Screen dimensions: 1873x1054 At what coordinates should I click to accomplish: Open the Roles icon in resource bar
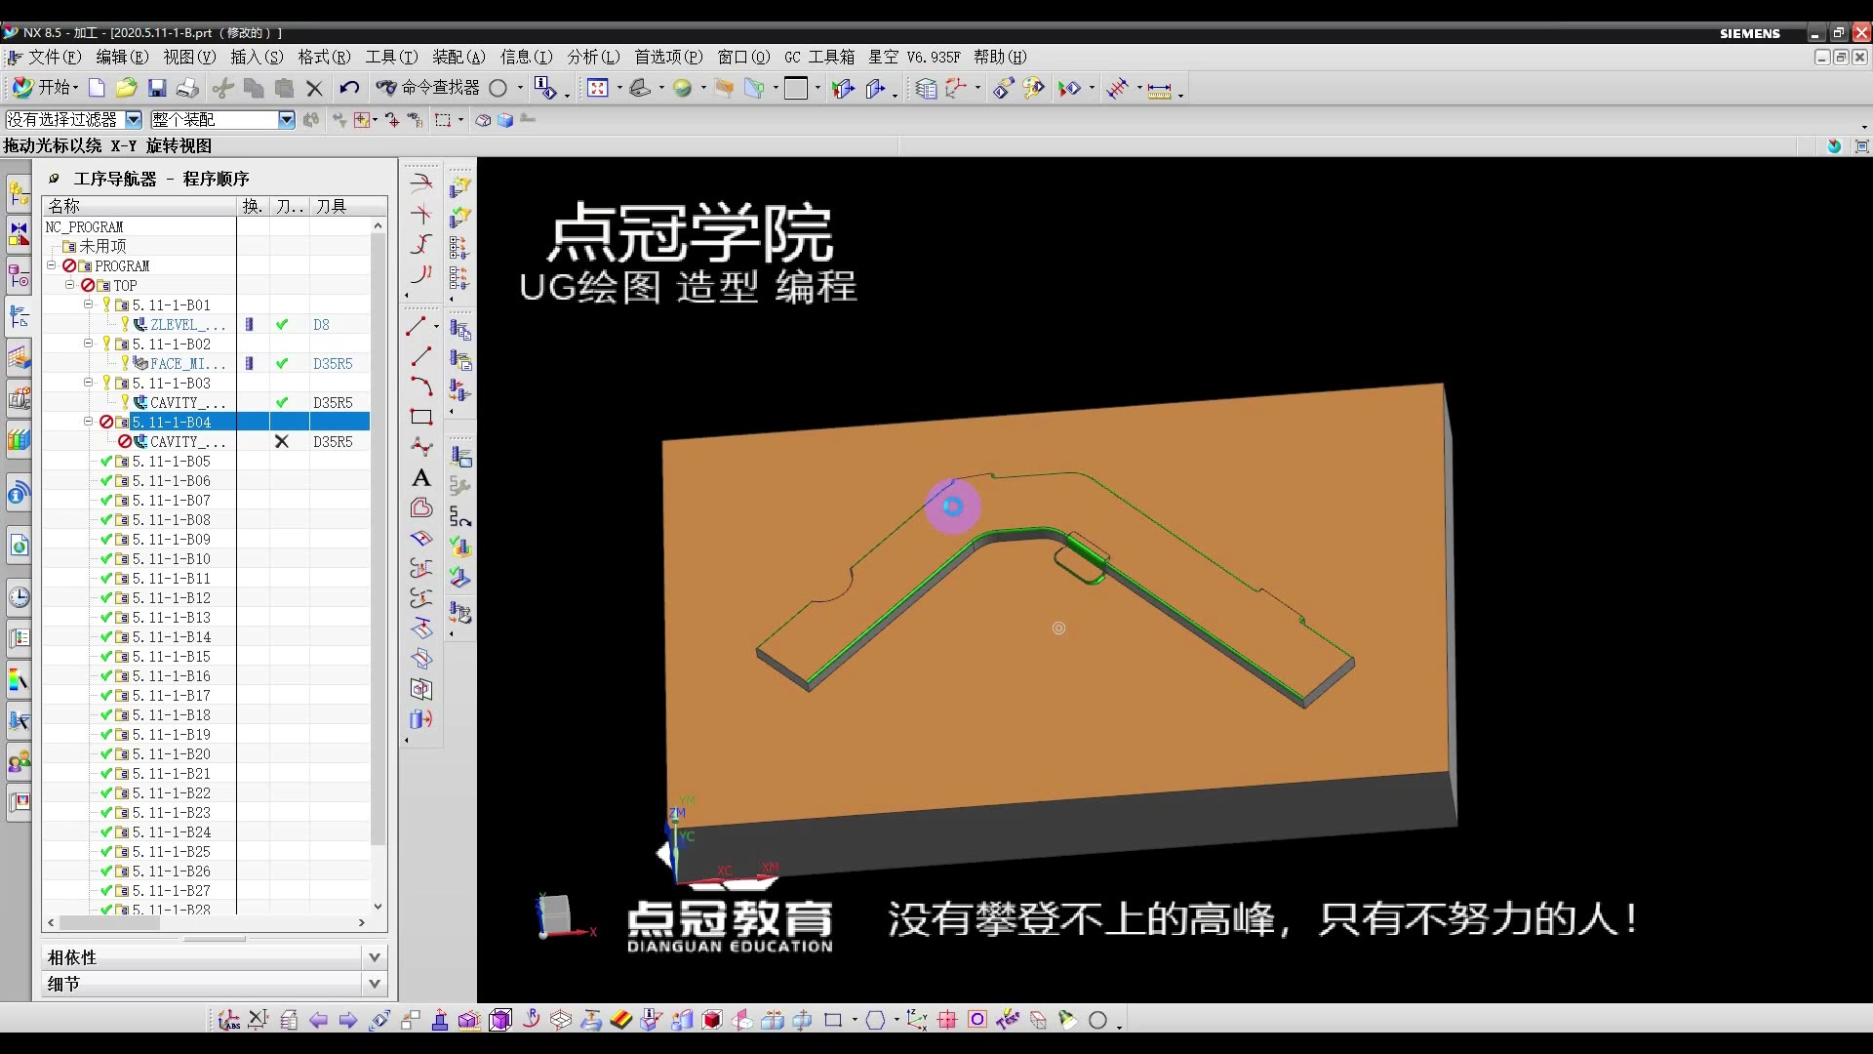click(x=19, y=762)
